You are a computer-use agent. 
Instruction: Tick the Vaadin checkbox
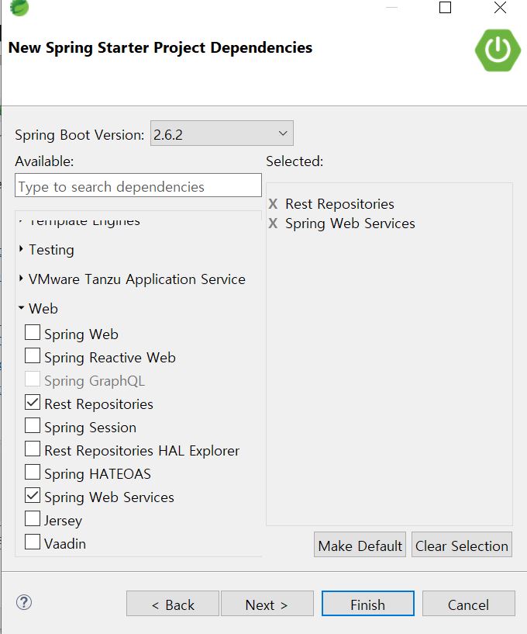point(33,542)
